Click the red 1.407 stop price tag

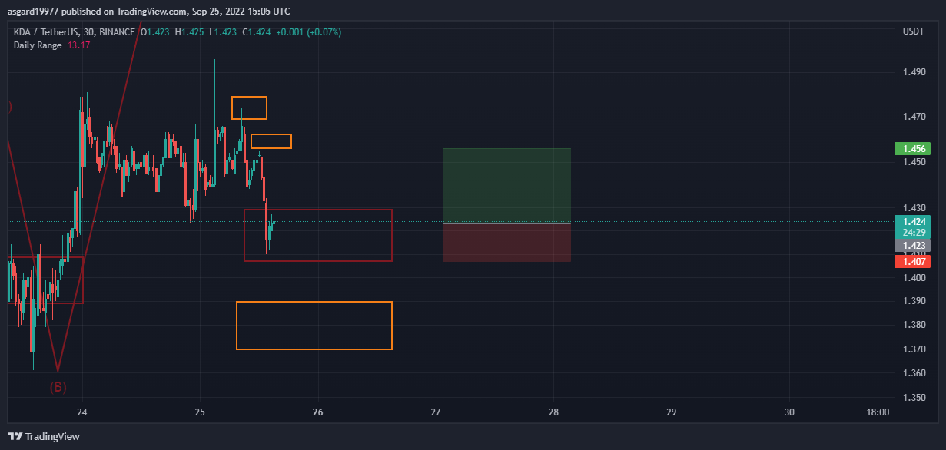[x=913, y=261]
